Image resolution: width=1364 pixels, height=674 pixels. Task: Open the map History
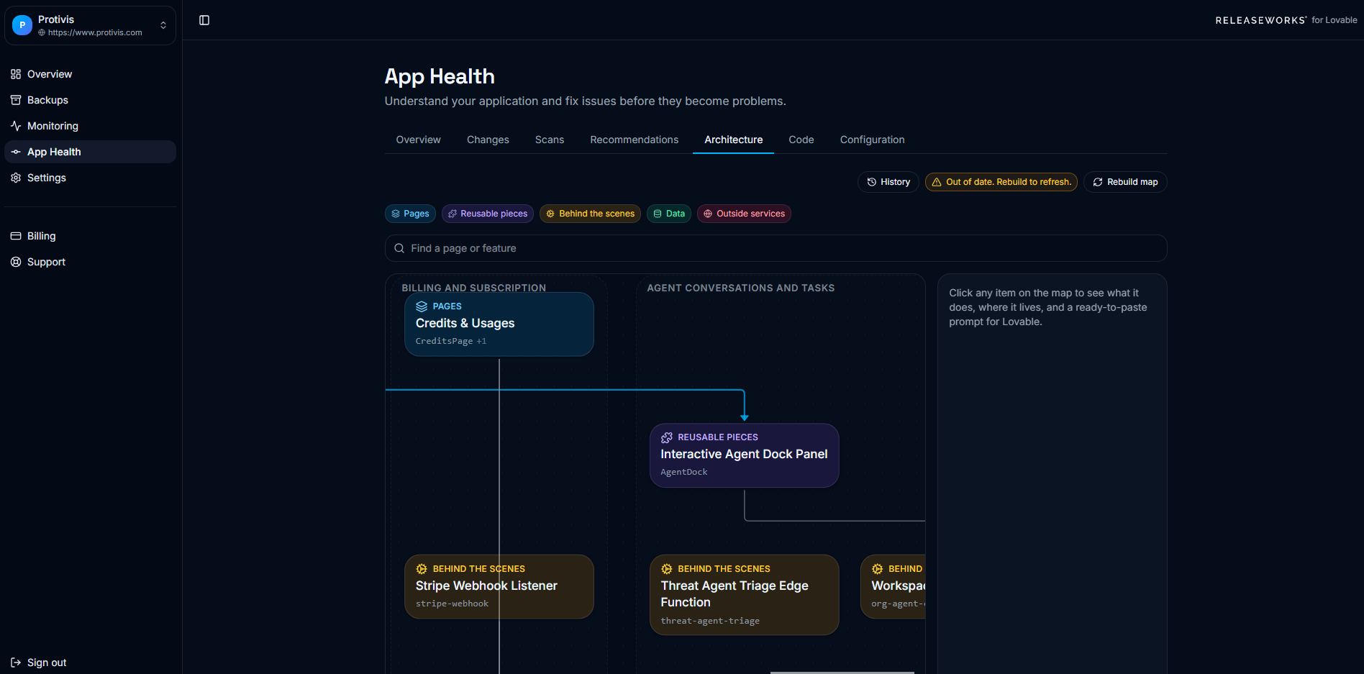click(888, 182)
